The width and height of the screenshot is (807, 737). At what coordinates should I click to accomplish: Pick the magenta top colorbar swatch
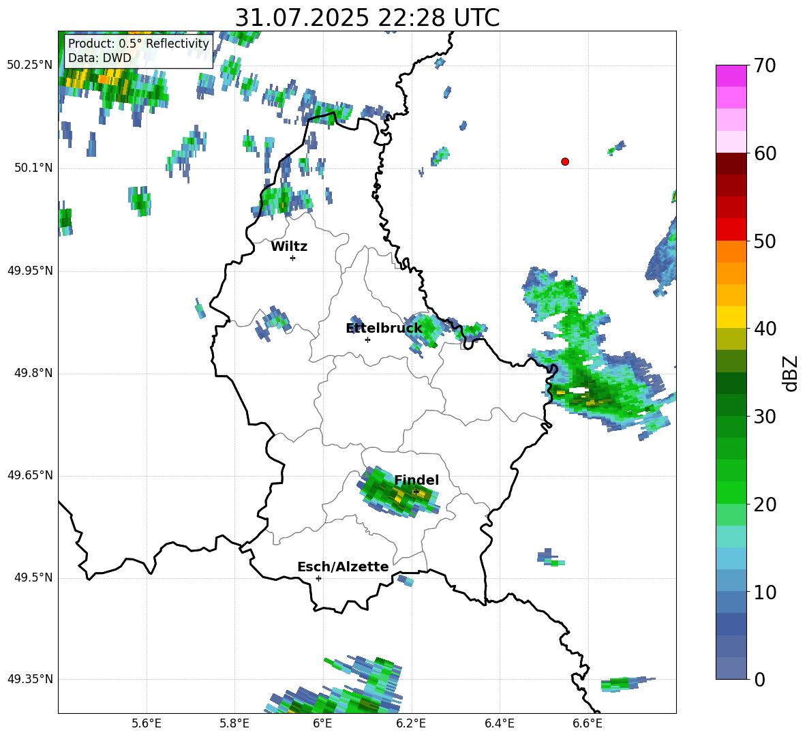click(731, 76)
